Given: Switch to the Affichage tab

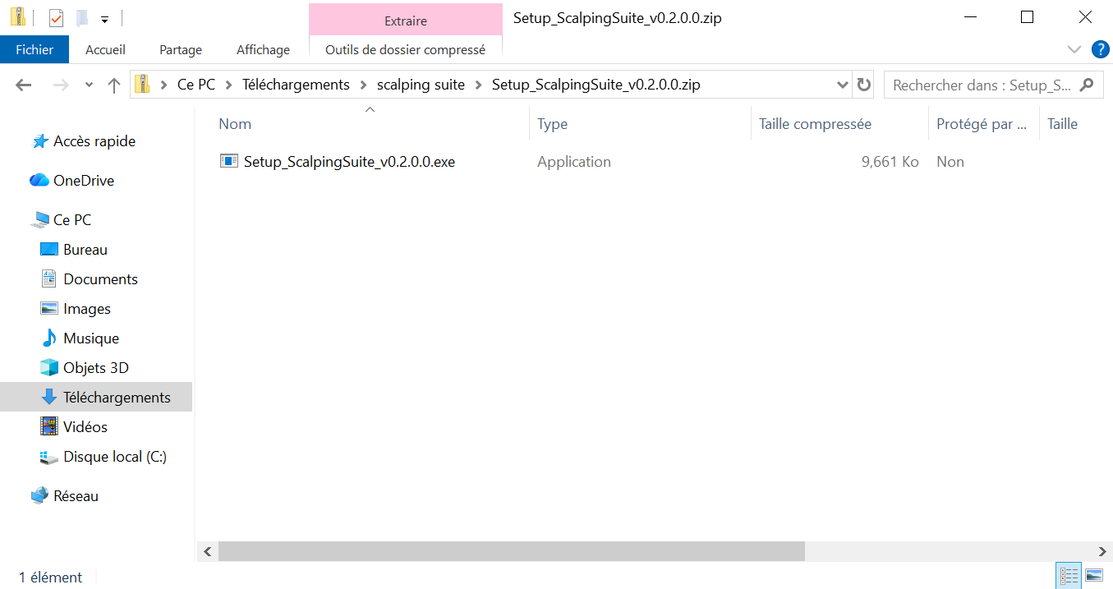Looking at the screenshot, I should click(263, 49).
